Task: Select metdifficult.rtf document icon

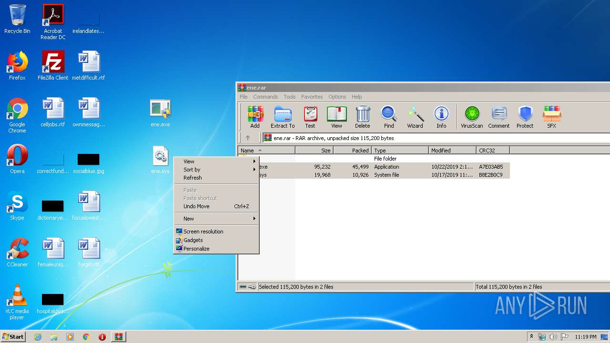Action: [89, 66]
